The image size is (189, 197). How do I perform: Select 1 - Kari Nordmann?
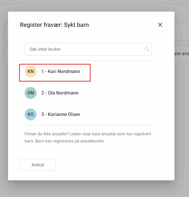coord(60,72)
